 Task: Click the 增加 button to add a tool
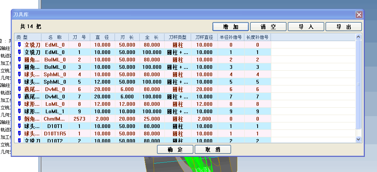pos(231,27)
